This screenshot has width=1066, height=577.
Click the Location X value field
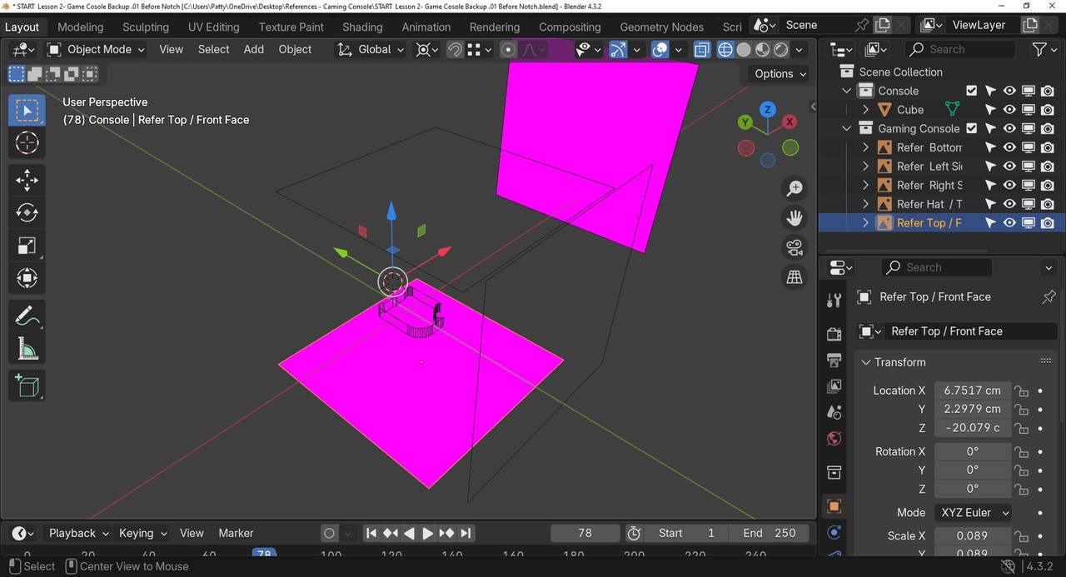tap(973, 390)
